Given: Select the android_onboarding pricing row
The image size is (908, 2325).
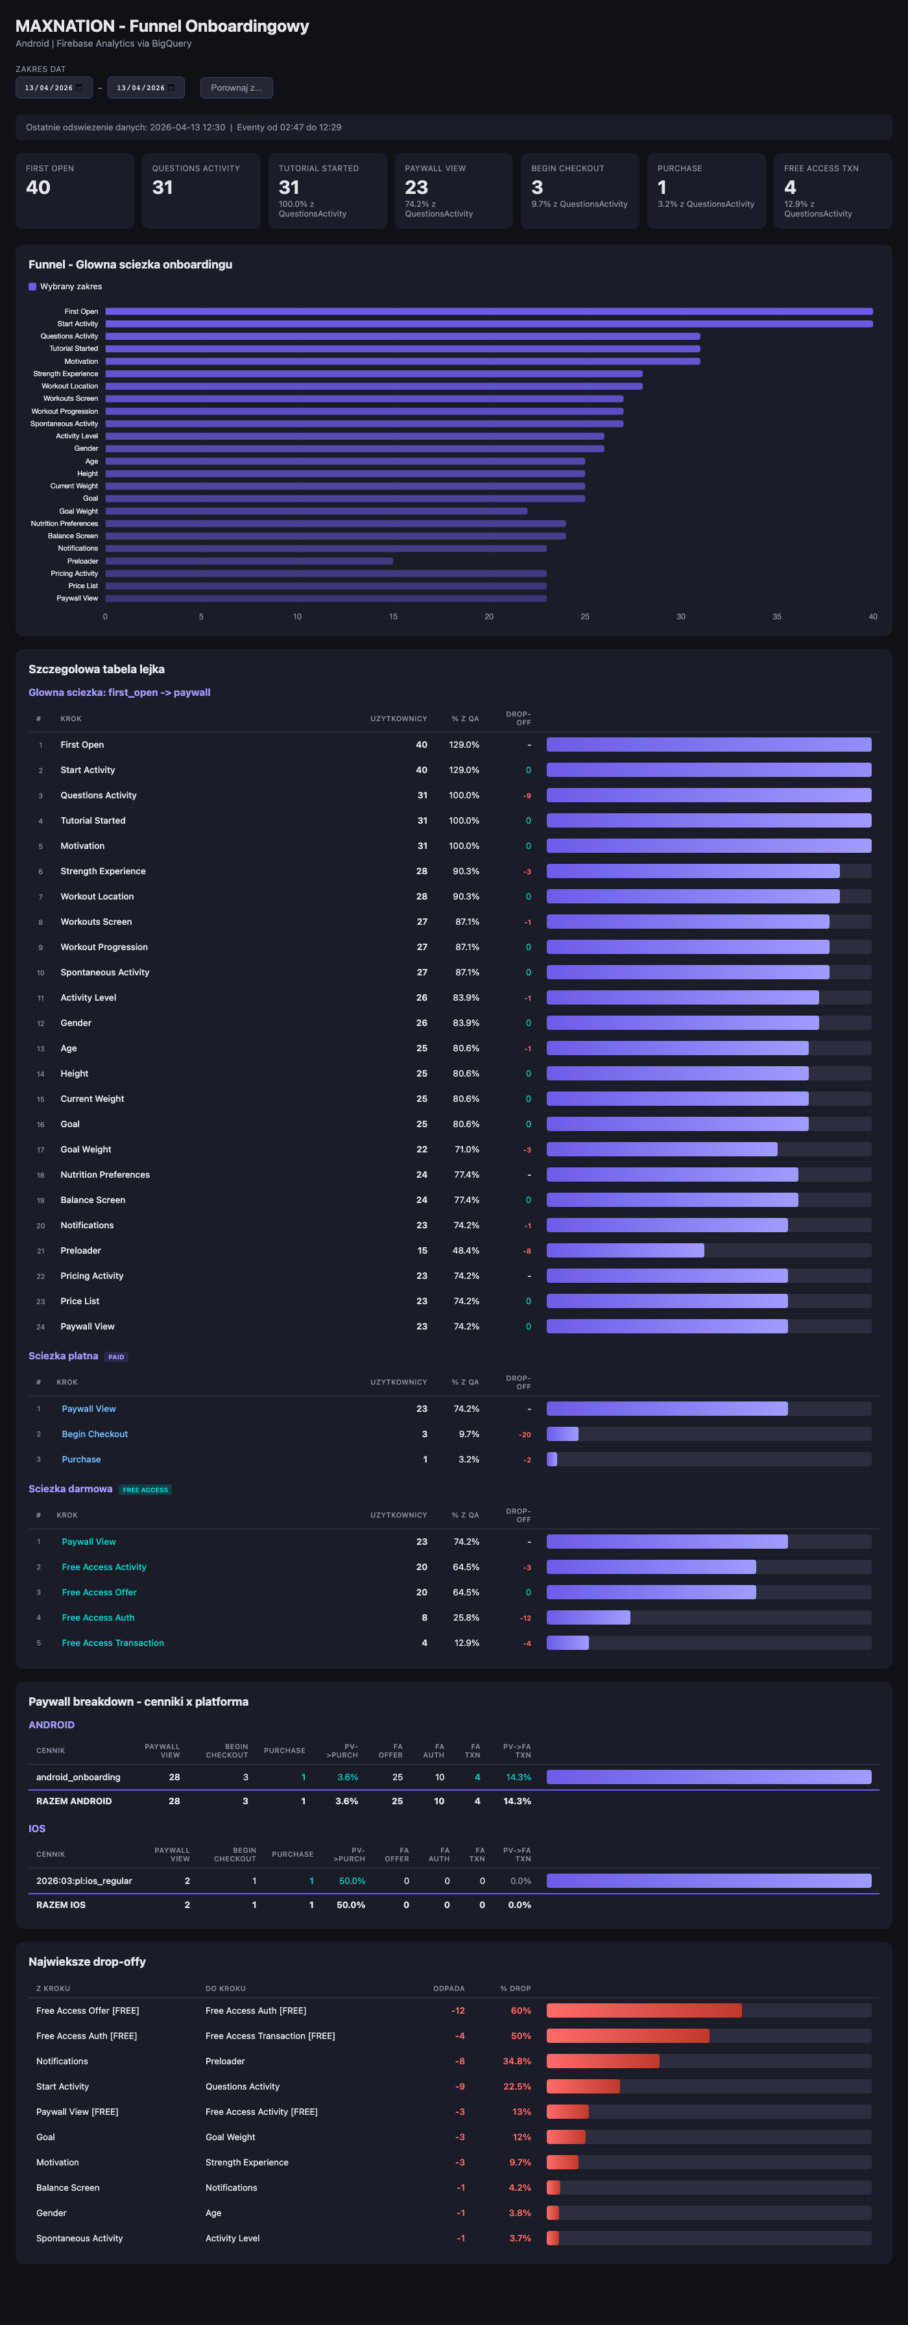Looking at the screenshot, I should point(454,1777).
